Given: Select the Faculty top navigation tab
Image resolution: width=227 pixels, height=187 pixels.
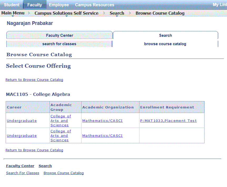Looking at the screenshot, I should point(34,5).
